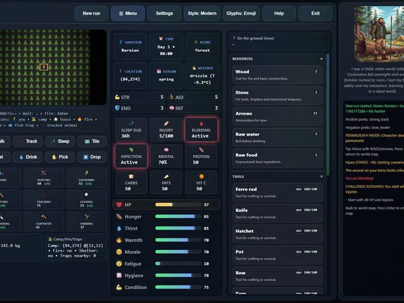Screen dimensions: 404x303
Task: Collapse the Tools section arrow
Action: pos(321,177)
